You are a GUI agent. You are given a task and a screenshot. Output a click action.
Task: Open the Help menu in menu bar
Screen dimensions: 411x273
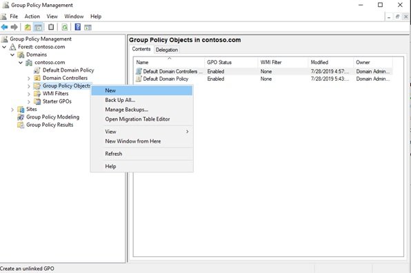tap(96, 17)
